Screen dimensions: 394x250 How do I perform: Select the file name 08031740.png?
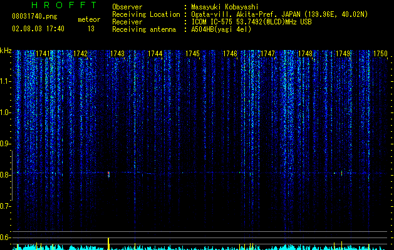tap(34, 17)
